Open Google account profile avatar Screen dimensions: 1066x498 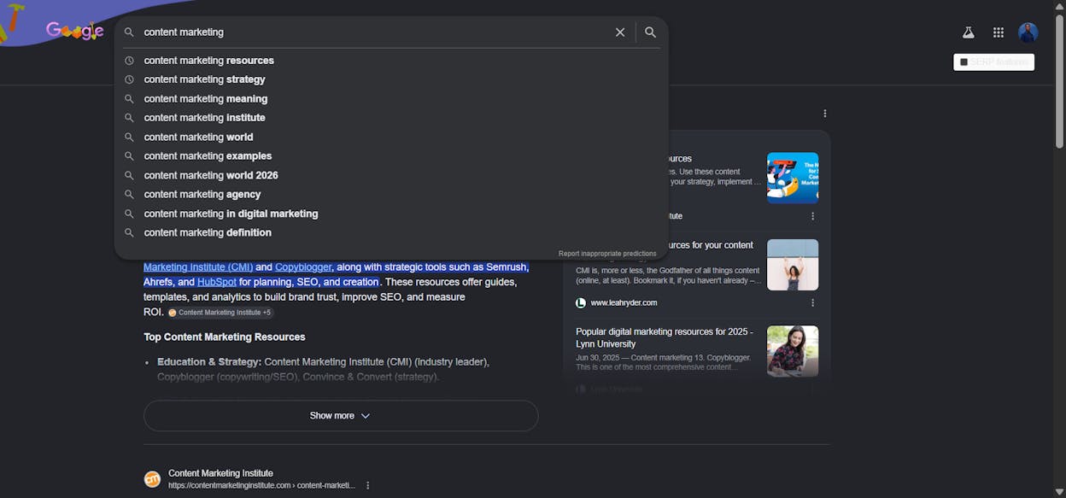tap(1028, 32)
